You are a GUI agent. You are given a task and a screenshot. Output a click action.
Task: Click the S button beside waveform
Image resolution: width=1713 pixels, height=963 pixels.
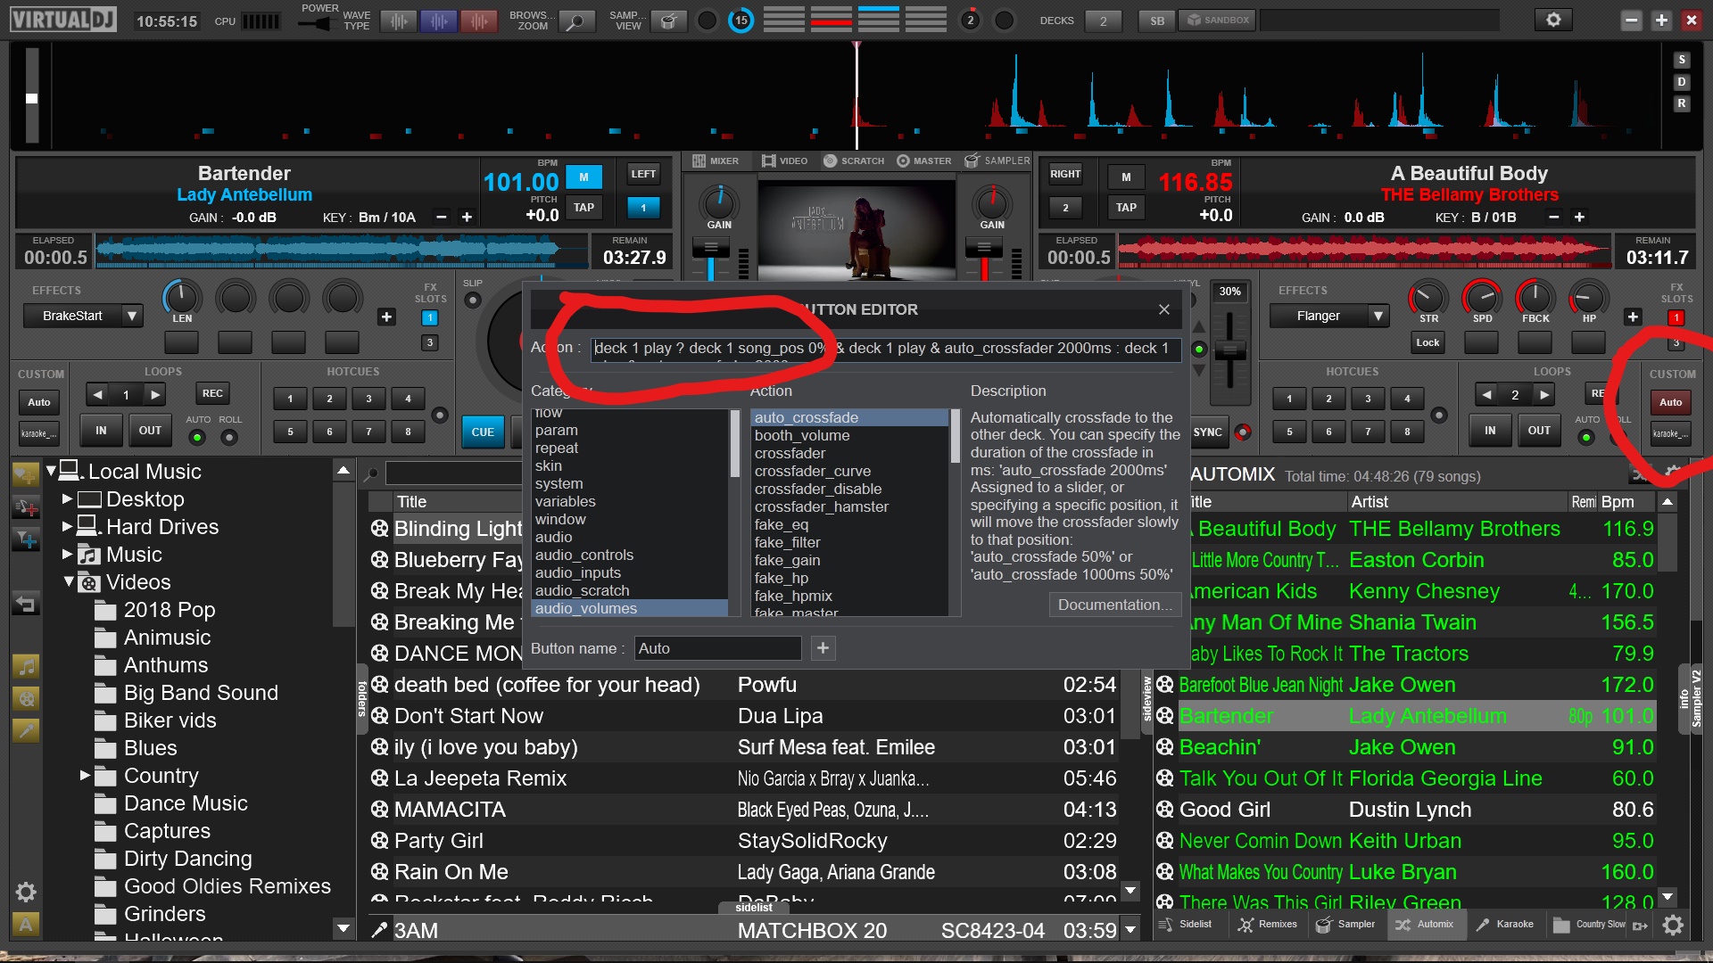1682,60
